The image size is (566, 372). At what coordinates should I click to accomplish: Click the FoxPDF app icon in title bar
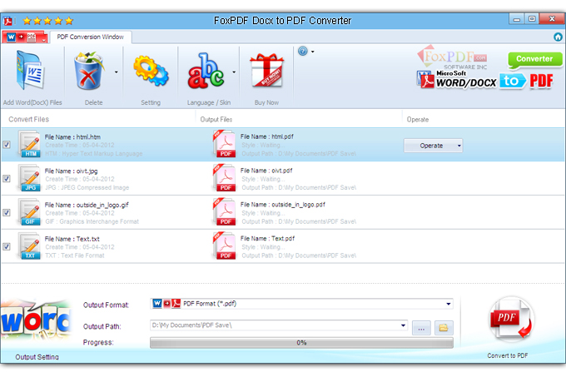[x=8, y=21]
